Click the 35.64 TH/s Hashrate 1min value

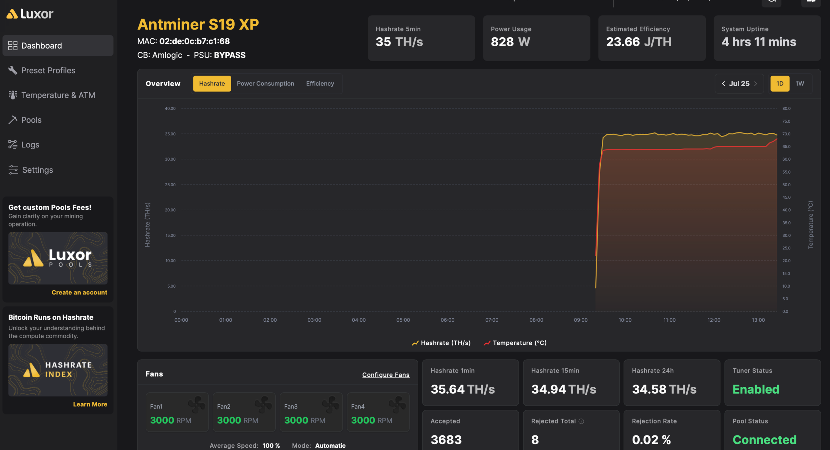click(x=463, y=389)
